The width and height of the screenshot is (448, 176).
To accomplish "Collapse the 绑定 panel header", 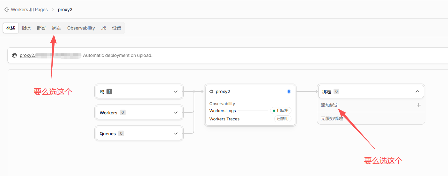I will 371,91.
